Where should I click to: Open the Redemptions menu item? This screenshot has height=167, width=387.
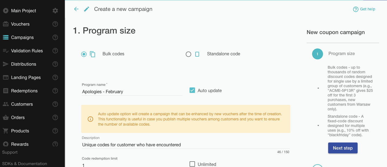point(24,91)
